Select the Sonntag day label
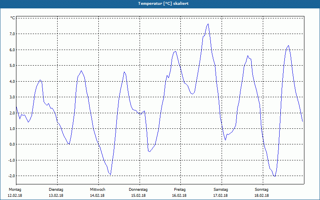 pos(262,190)
